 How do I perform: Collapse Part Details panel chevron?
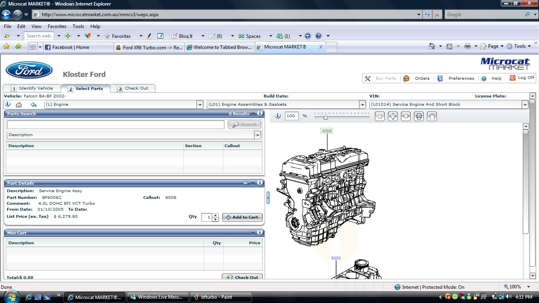pyautogui.click(x=253, y=183)
